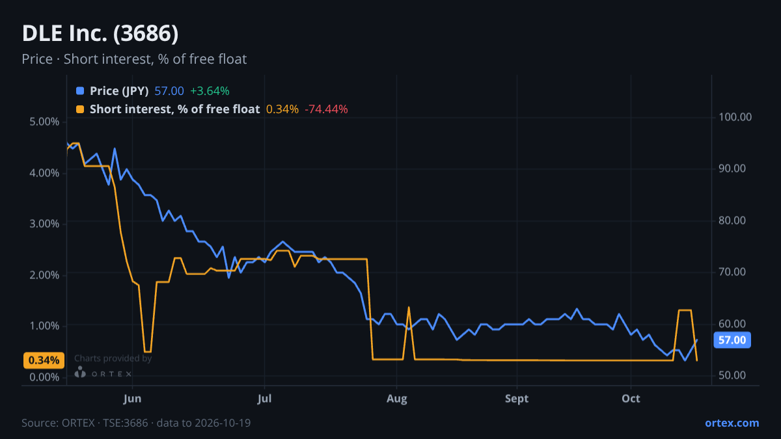The height and width of the screenshot is (439, 781).
Task: Click the chart subtitle below the title
Action: 134,59
